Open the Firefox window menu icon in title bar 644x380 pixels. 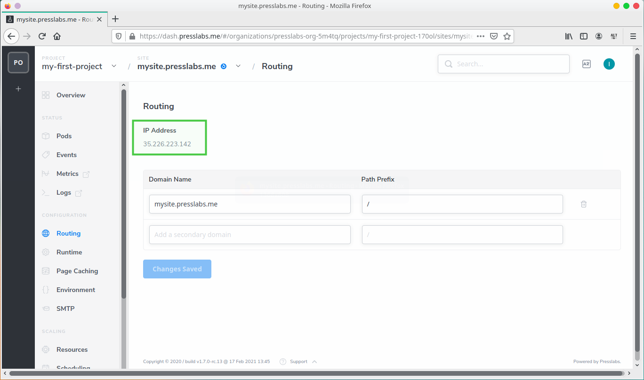click(8, 6)
